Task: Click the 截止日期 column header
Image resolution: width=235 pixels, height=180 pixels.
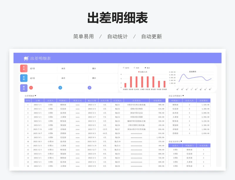Action: tap(92, 100)
